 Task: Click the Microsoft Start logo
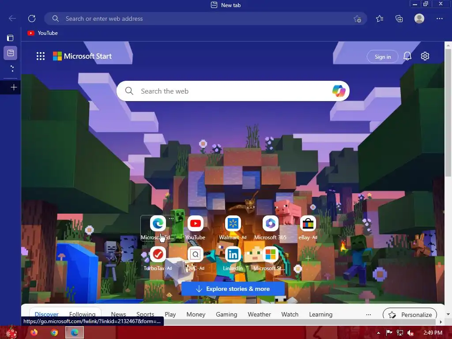click(x=82, y=56)
